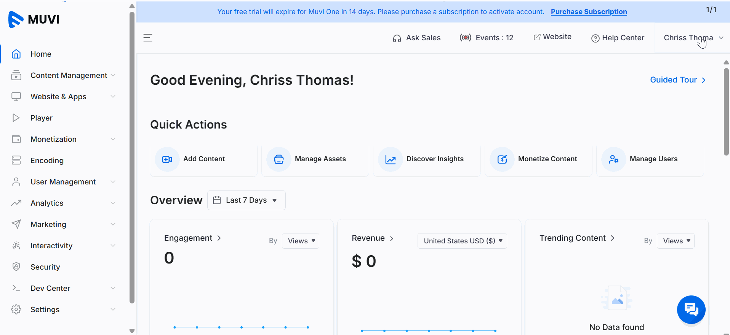
Task: Go to Security in the sidebar
Action: [45, 267]
